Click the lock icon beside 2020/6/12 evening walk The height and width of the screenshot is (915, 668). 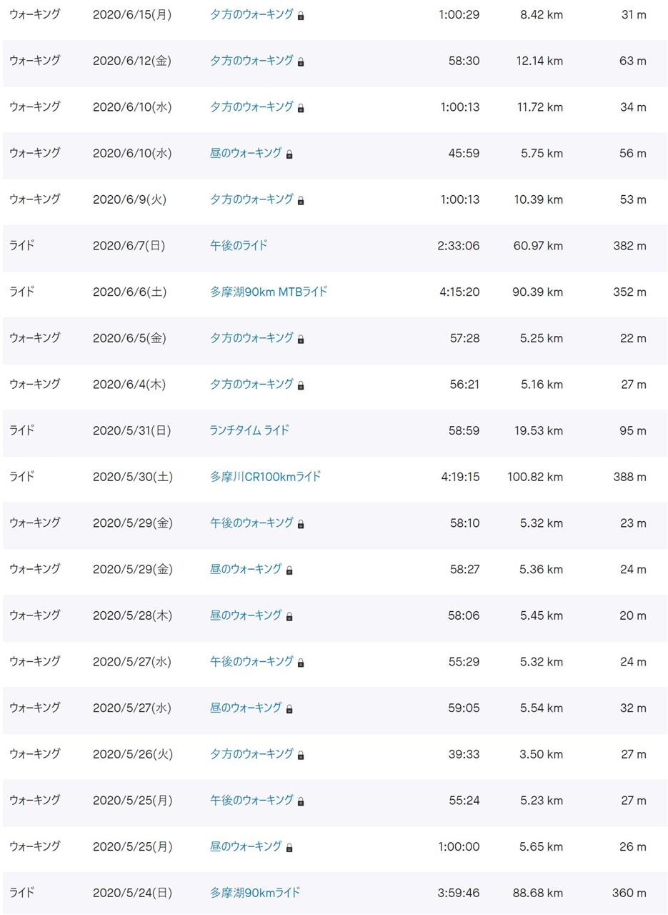coord(301,61)
